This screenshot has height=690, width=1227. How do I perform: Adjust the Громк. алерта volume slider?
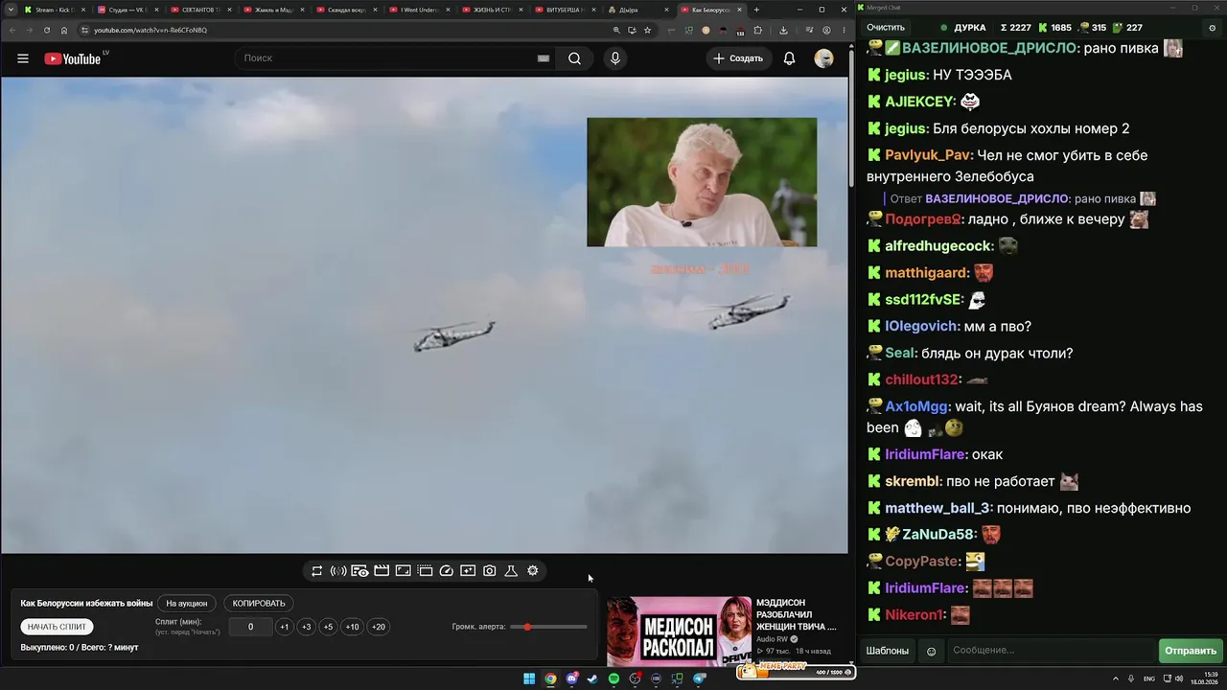pos(548,627)
